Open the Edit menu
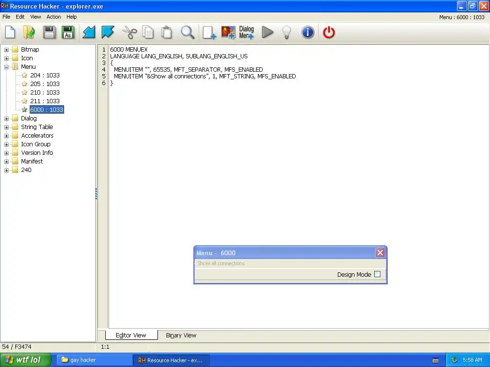Image resolution: width=490 pixels, height=367 pixels. coord(20,17)
